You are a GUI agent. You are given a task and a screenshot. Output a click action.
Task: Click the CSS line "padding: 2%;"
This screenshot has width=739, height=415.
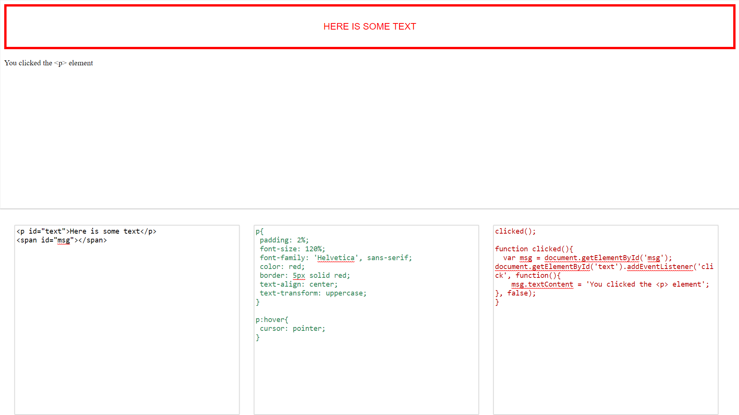point(284,240)
